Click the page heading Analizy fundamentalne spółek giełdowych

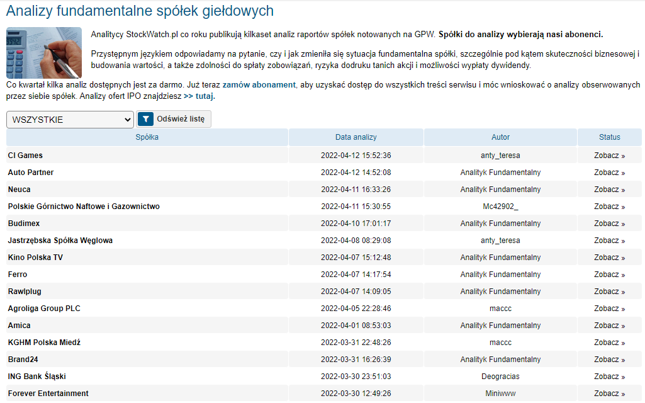(140, 11)
